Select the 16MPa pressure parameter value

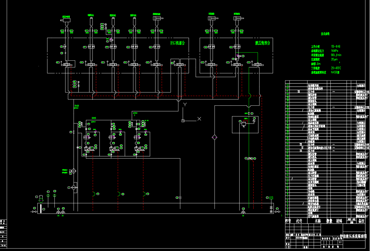click(x=334, y=51)
